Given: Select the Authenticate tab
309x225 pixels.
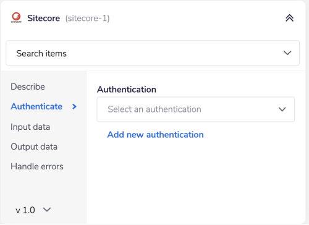Looking at the screenshot, I should pyautogui.click(x=36, y=106).
